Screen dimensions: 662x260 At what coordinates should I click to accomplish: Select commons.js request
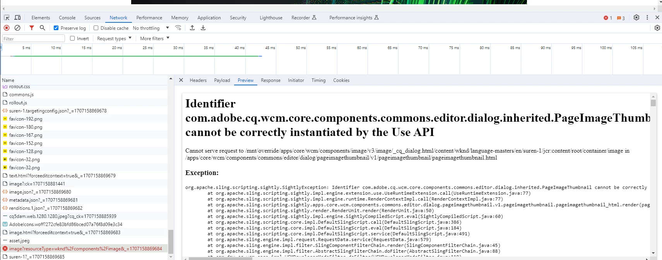(84, 95)
